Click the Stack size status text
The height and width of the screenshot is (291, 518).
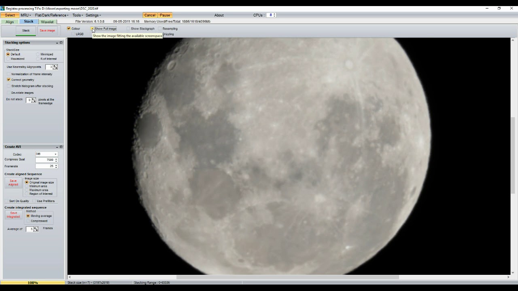tap(89, 283)
